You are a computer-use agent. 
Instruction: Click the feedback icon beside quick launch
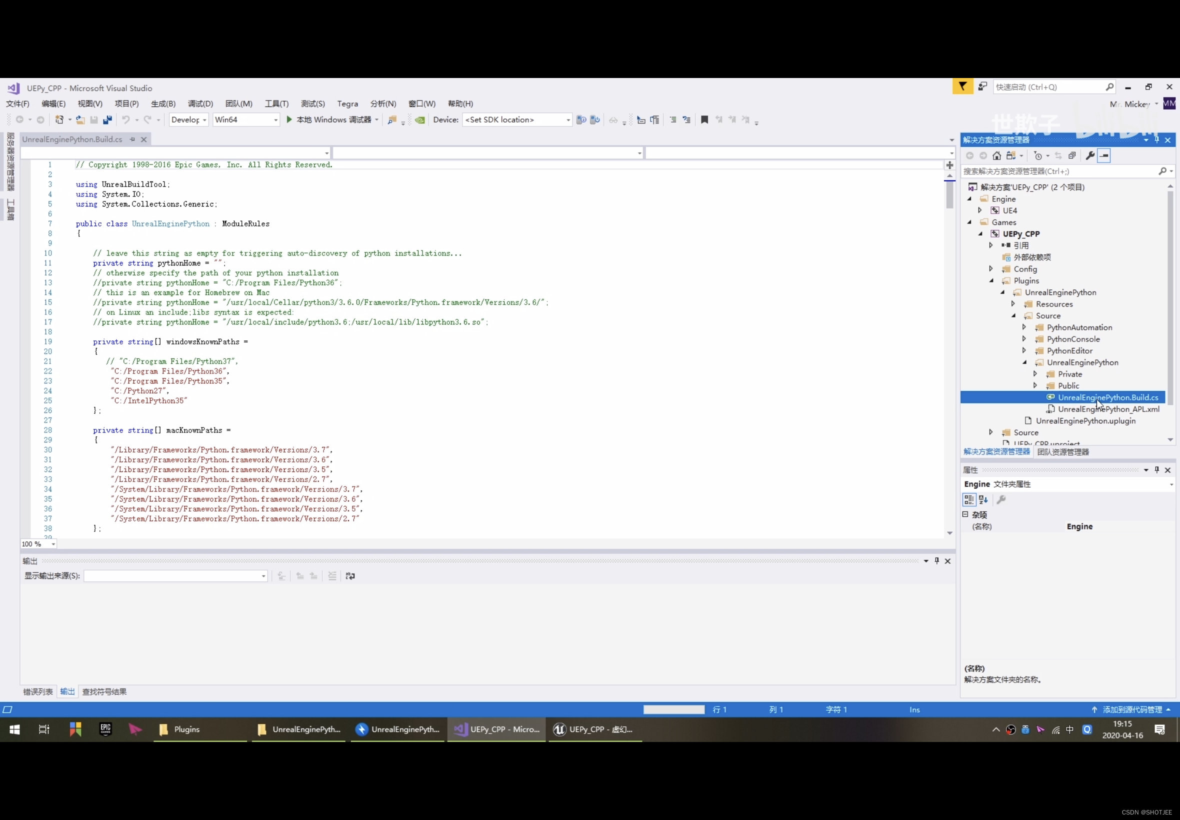(x=982, y=87)
